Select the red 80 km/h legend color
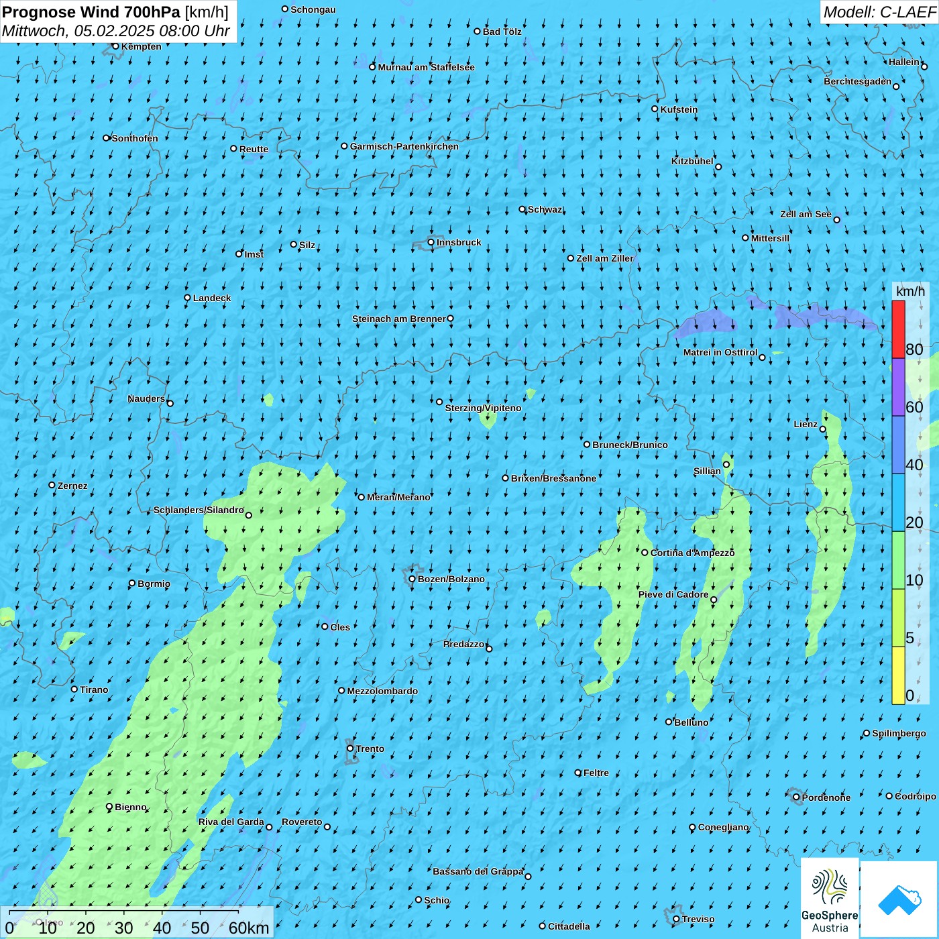Screen dimensions: 939x939 click(898, 329)
